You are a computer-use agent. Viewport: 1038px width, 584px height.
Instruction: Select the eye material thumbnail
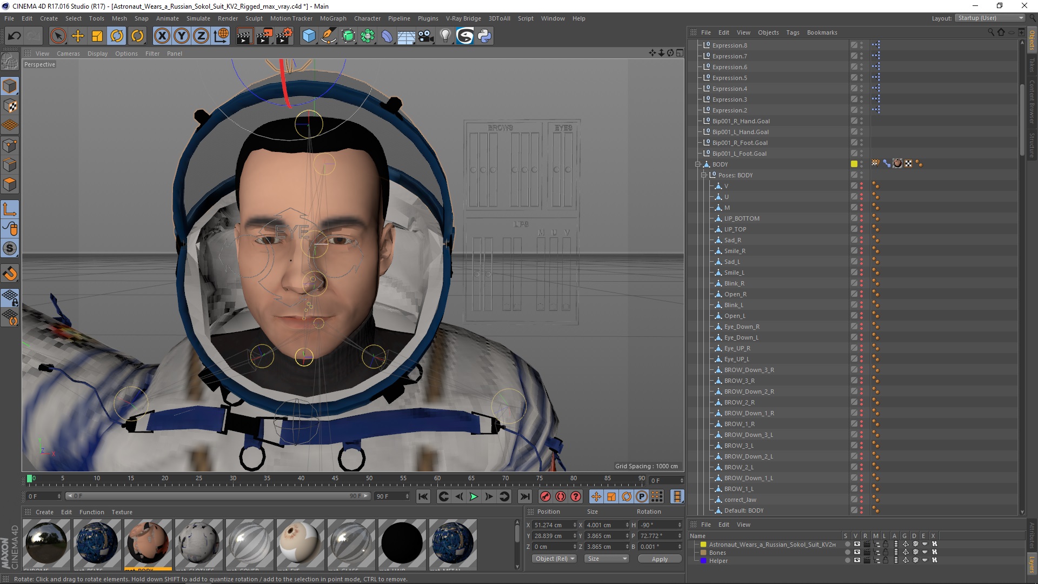tap(300, 543)
